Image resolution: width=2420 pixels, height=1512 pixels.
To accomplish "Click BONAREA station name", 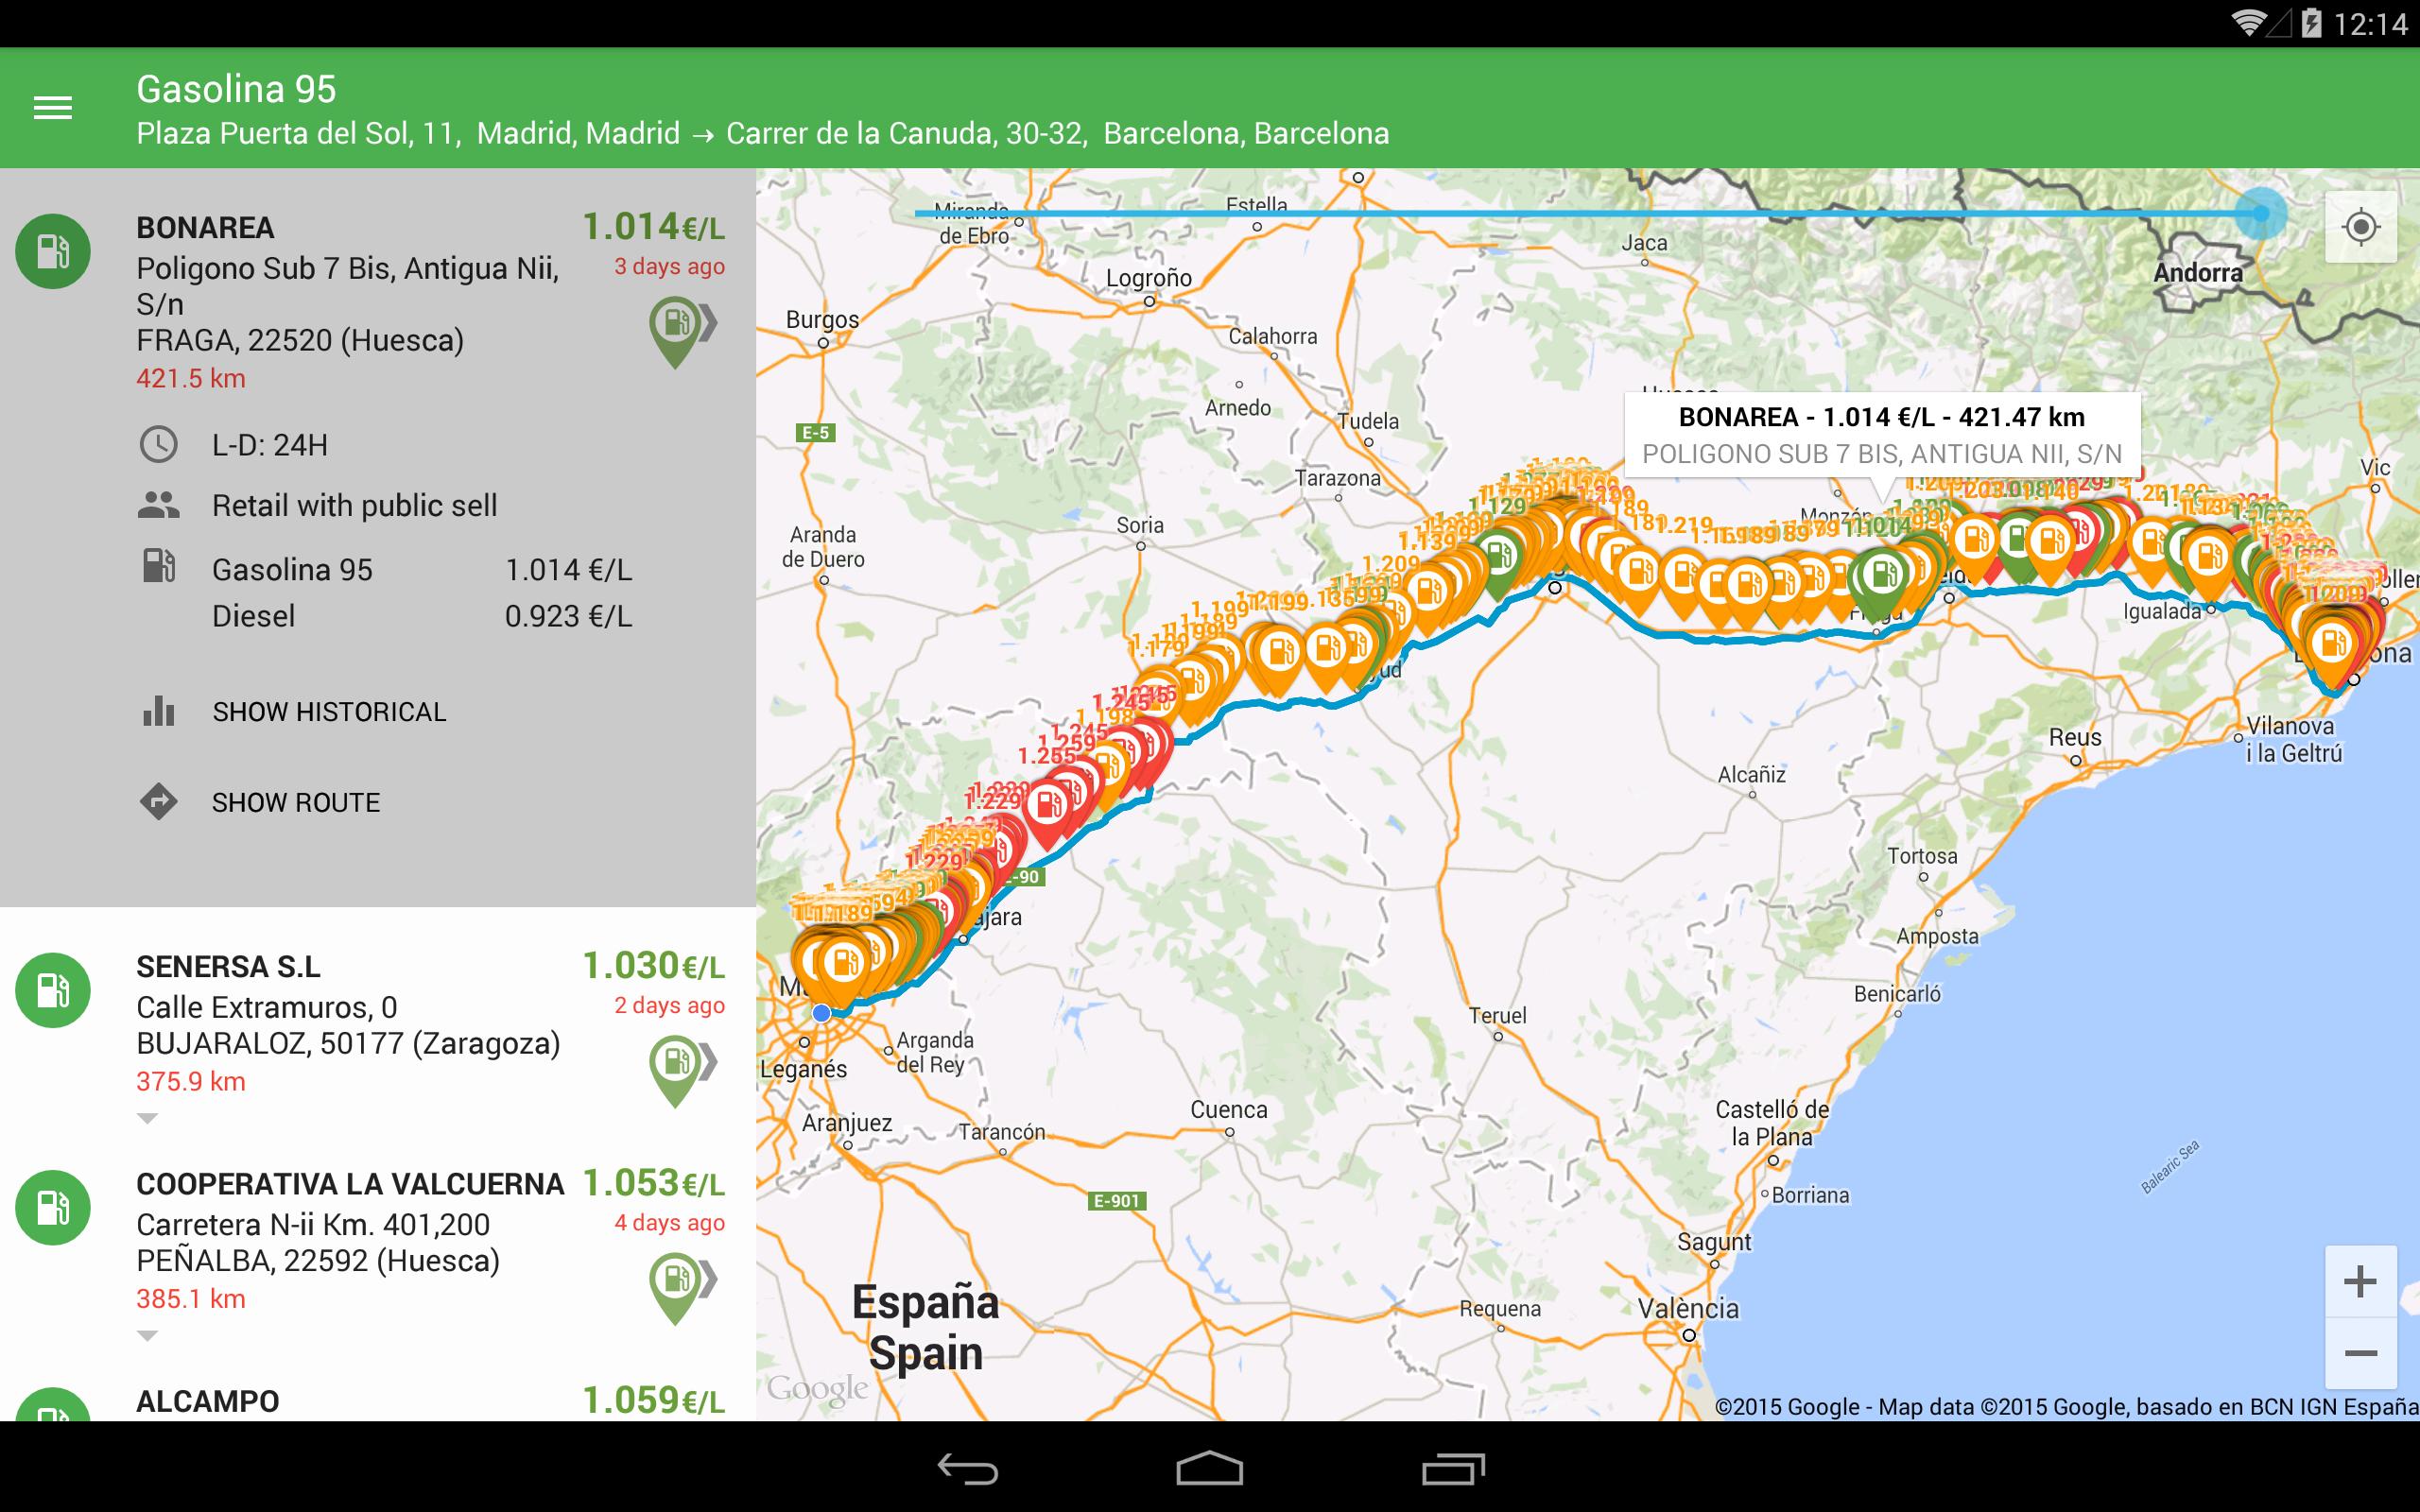I will click(x=205, y=228).
